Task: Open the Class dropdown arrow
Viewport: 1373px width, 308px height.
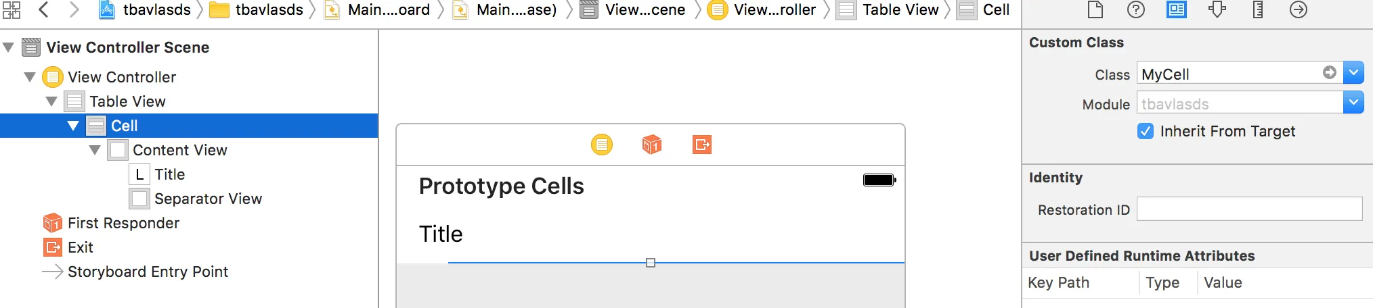Action: pos(1353,73)
